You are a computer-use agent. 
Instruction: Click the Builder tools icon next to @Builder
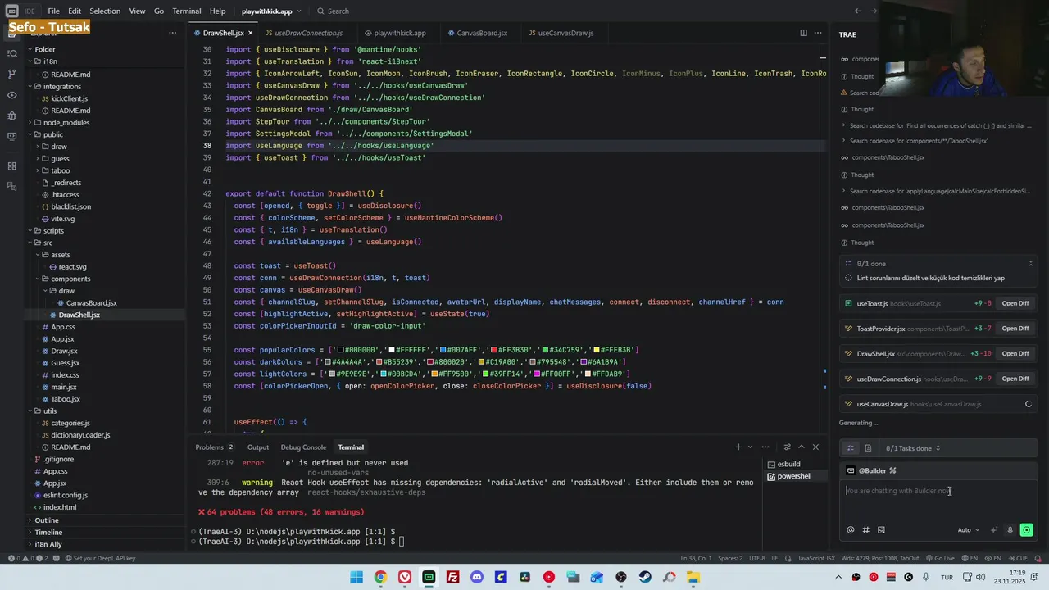(892, 471)
